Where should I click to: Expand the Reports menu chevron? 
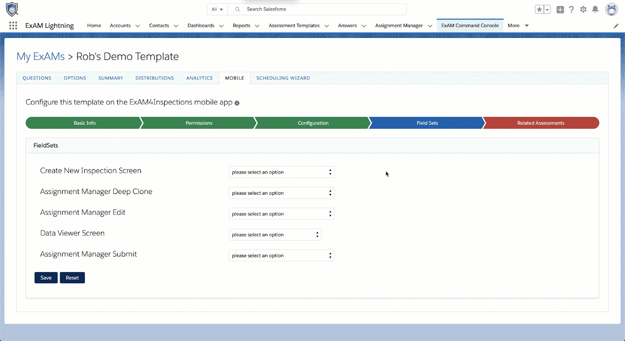(x=257, y=26)
